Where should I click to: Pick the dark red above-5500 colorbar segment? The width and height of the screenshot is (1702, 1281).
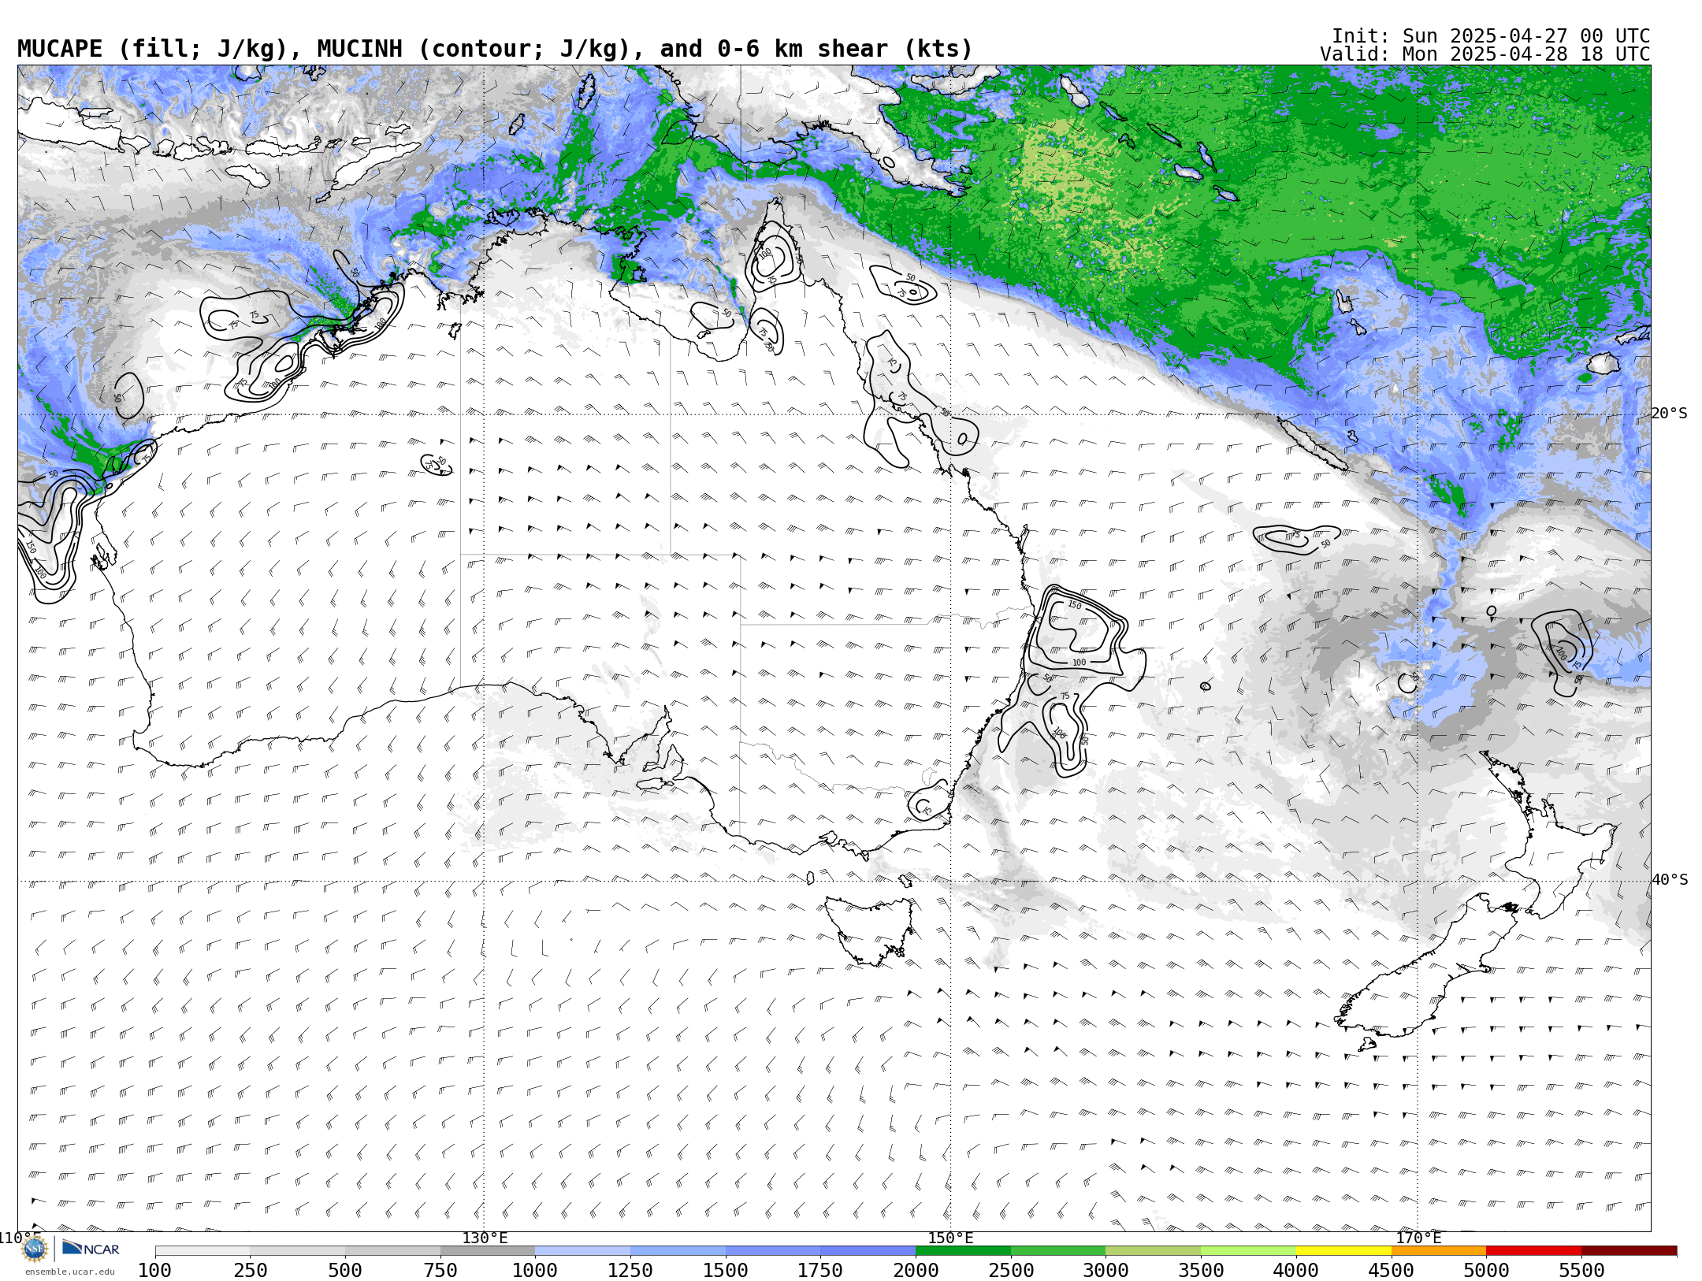1629,1251
